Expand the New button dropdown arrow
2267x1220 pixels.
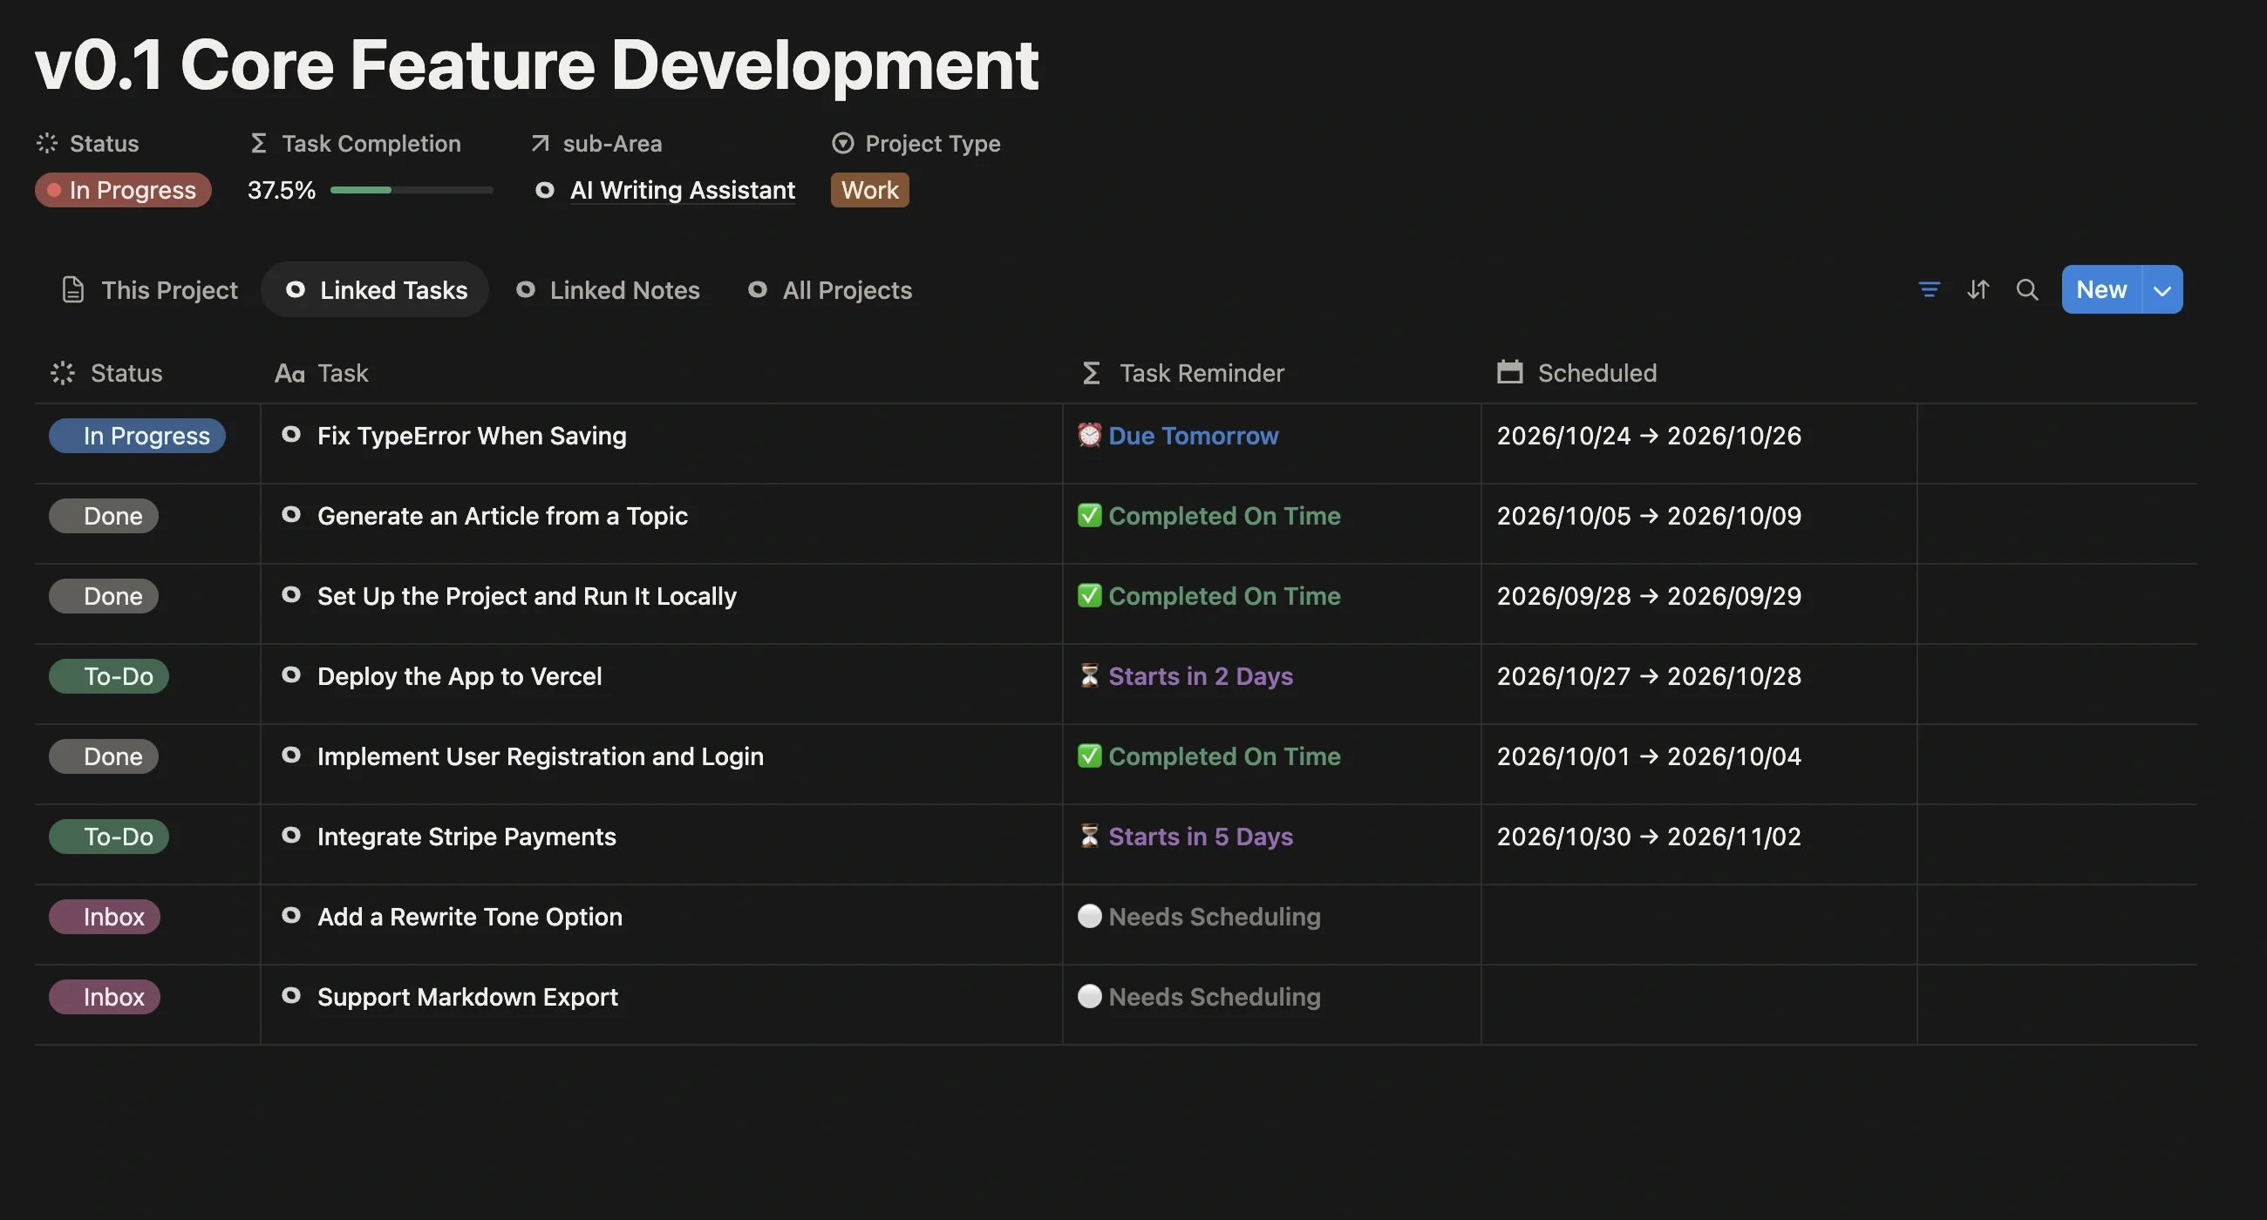2162,289
